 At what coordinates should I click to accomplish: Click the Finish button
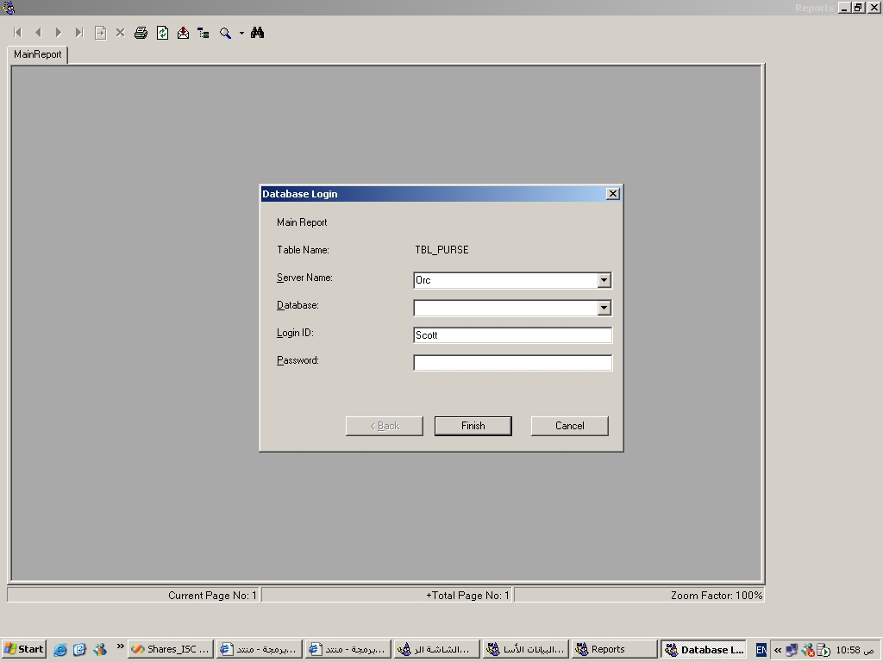pyautogui.click(x=473, y=426)
